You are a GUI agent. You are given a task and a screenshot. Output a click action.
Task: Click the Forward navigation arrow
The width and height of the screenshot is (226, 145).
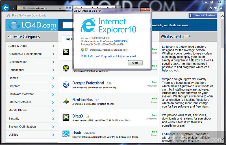13,8
